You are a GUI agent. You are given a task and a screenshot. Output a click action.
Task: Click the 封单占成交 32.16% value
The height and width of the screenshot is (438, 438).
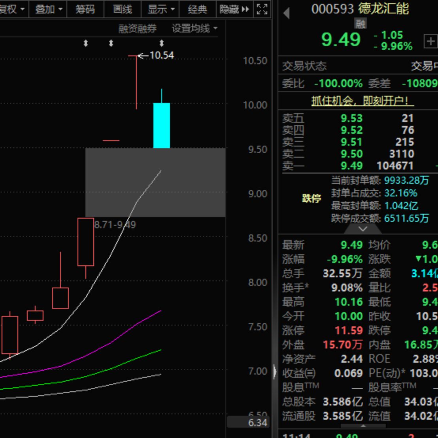[400, 193]
